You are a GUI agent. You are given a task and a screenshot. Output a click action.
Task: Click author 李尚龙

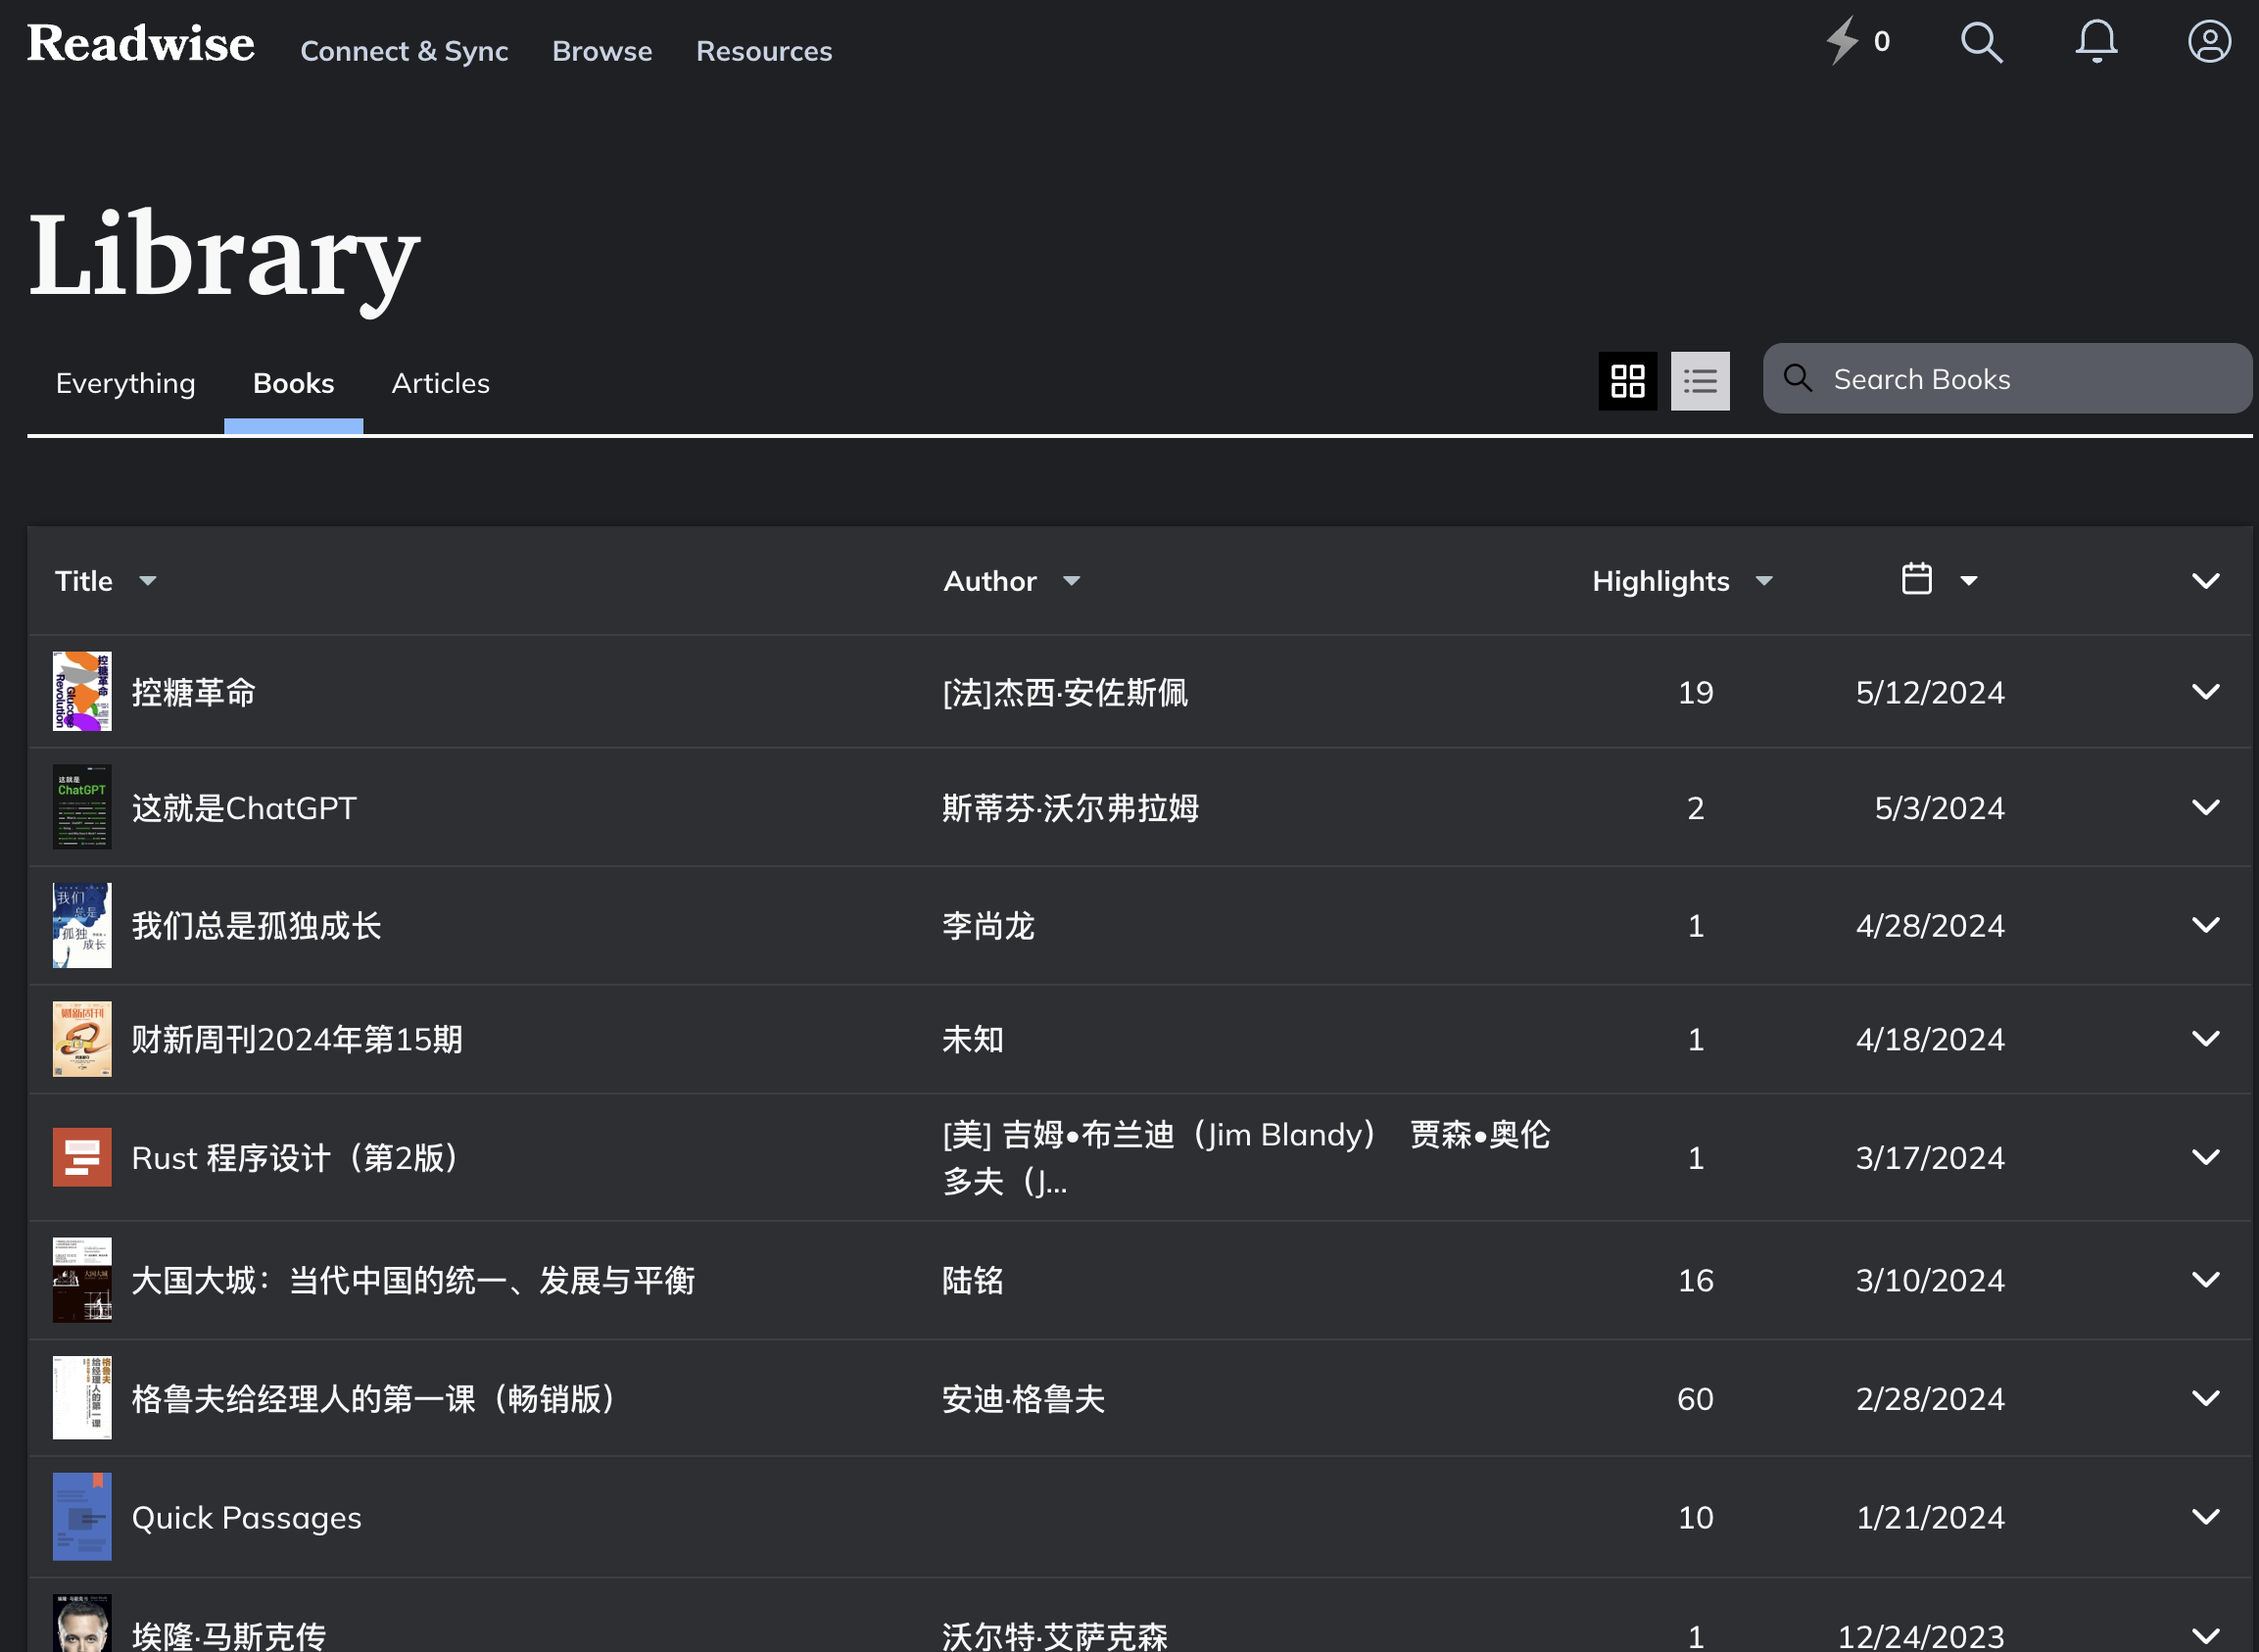point(988,926)
